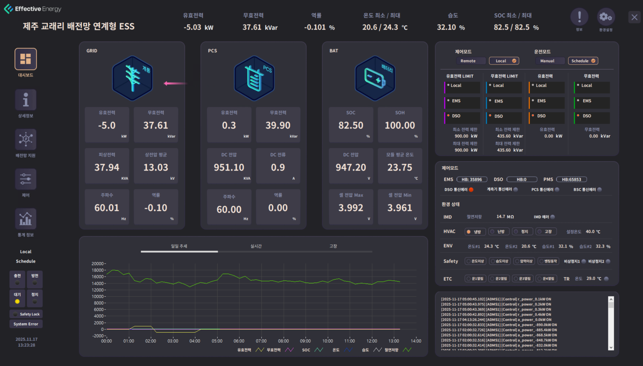The image size is (643, 366).
Task: Switch to the 실시간 chart tab
Action: tap(256, 246)
